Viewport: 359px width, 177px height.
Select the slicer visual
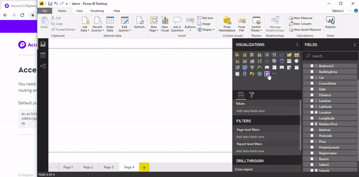289,68
